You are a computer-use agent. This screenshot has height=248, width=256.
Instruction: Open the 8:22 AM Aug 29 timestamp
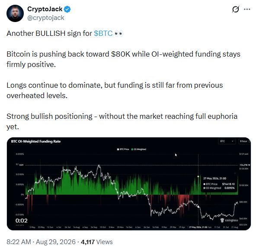click(x=41, y=242)
